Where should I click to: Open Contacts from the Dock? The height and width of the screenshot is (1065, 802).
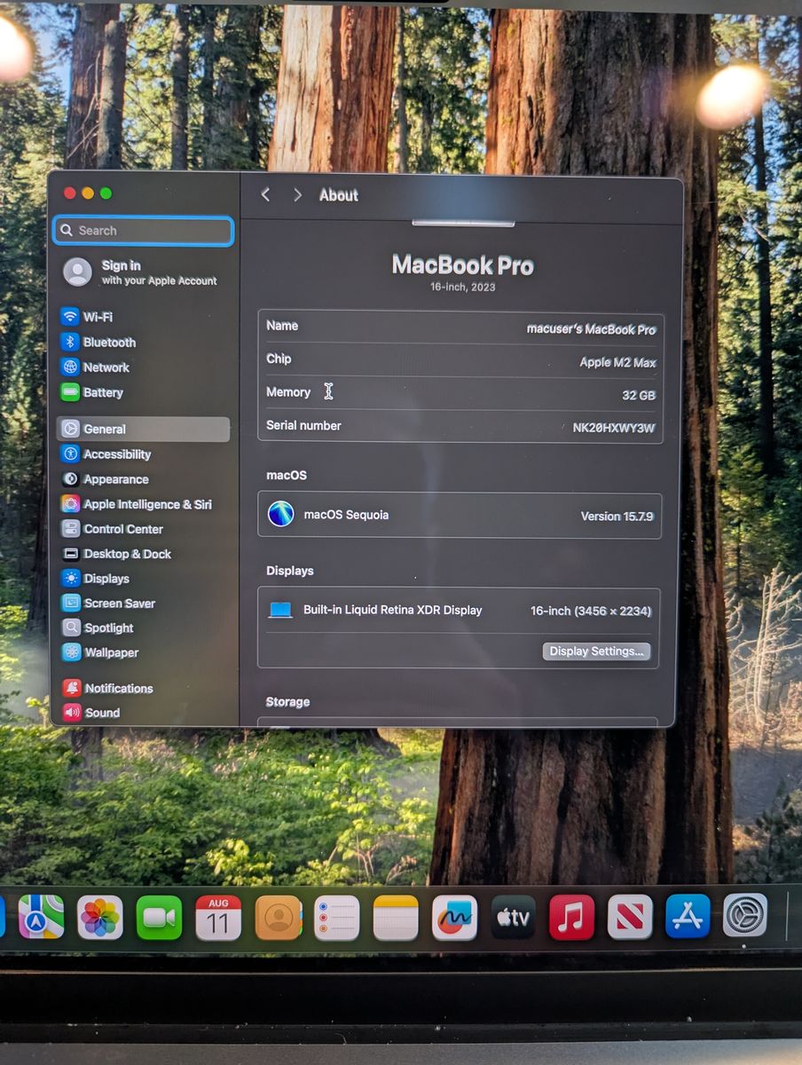point(279,917)
